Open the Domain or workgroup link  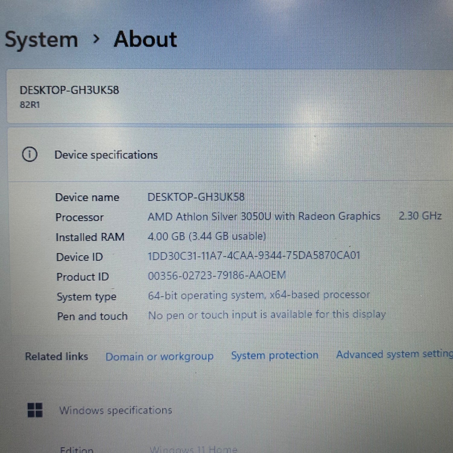159,356
